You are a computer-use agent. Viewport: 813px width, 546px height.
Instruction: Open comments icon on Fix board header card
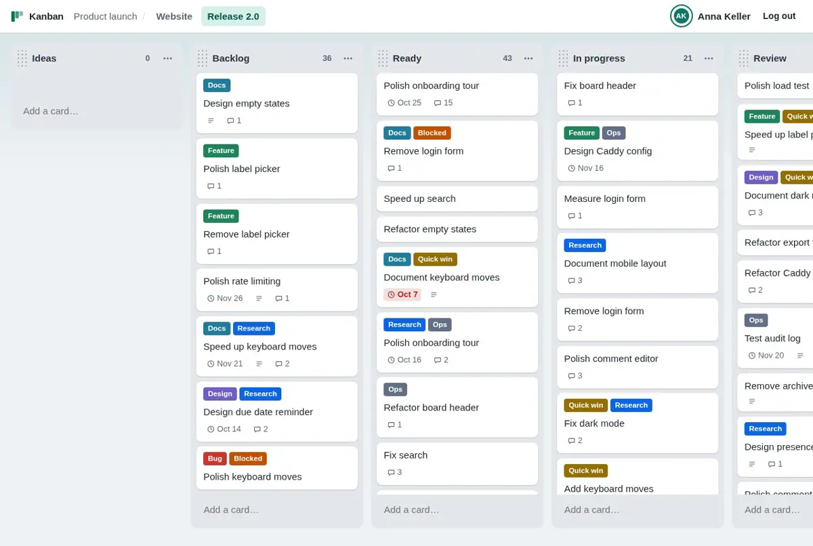571,103
